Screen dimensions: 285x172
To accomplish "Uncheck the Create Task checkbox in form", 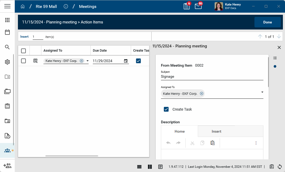I will coord(166,109).
